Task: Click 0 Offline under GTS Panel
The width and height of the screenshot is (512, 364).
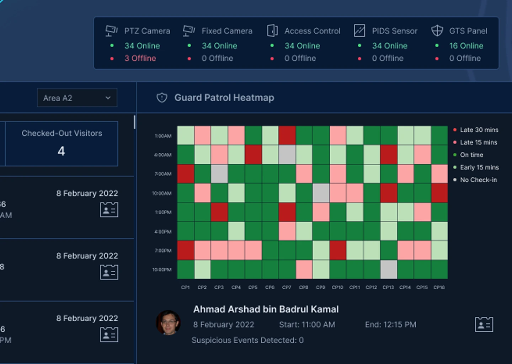Action: pos(465,58)
